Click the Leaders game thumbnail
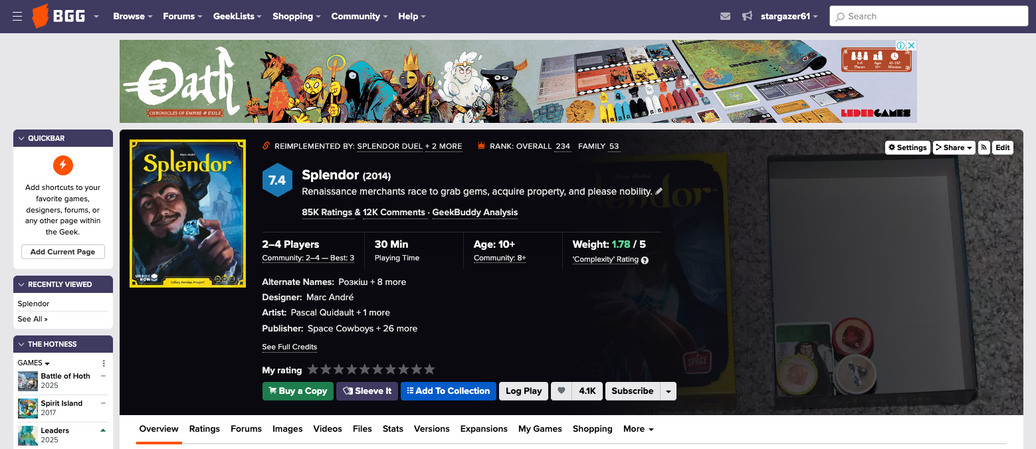The width and height of the screenshot is (1036, 449). point(28,435)
